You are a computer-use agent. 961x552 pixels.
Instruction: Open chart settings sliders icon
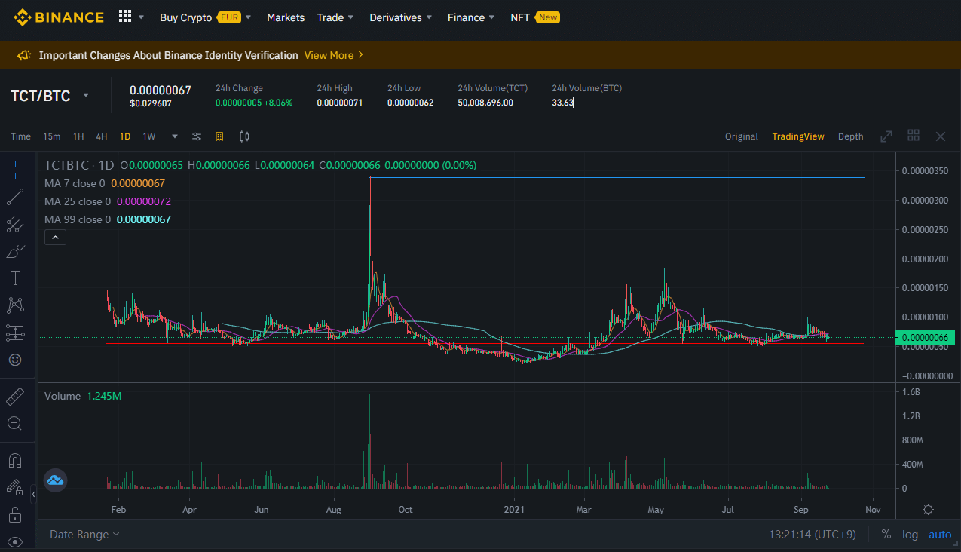tap(197, 136)
